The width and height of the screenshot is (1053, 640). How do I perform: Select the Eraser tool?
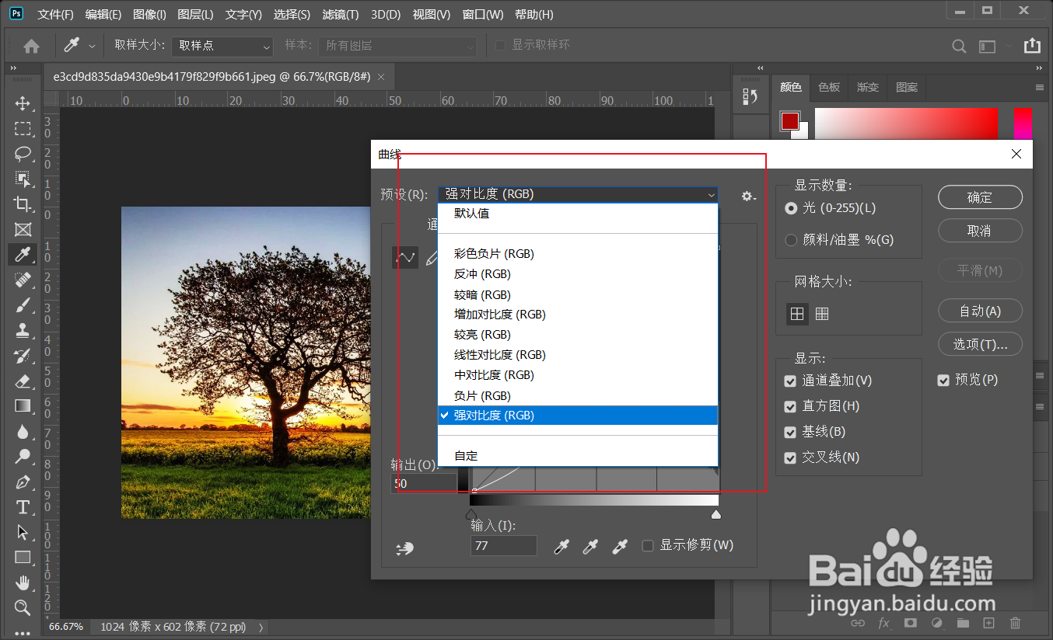(x=23, y=381)
